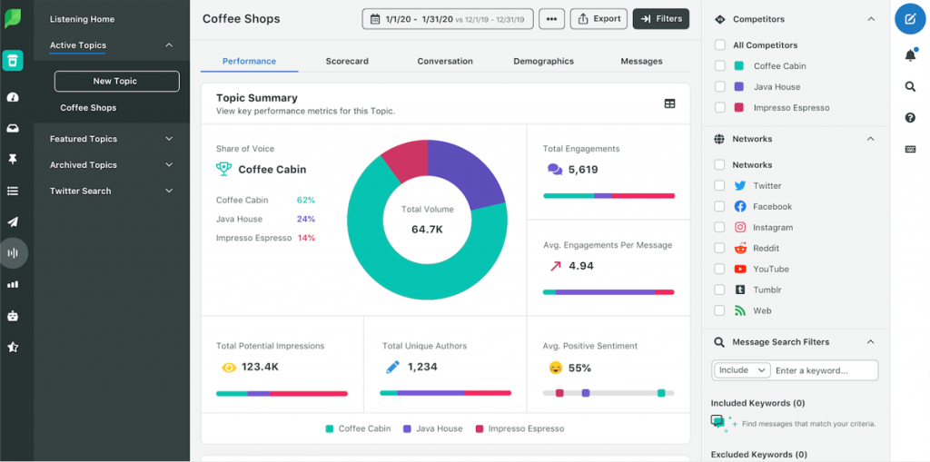Click the Sprout Social leaf logo
This screenshot has height=462, width=930.
point(13,18)
